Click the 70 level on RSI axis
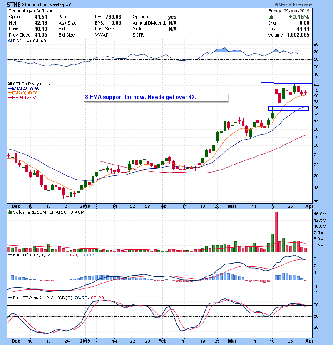 tap(316, 52)
